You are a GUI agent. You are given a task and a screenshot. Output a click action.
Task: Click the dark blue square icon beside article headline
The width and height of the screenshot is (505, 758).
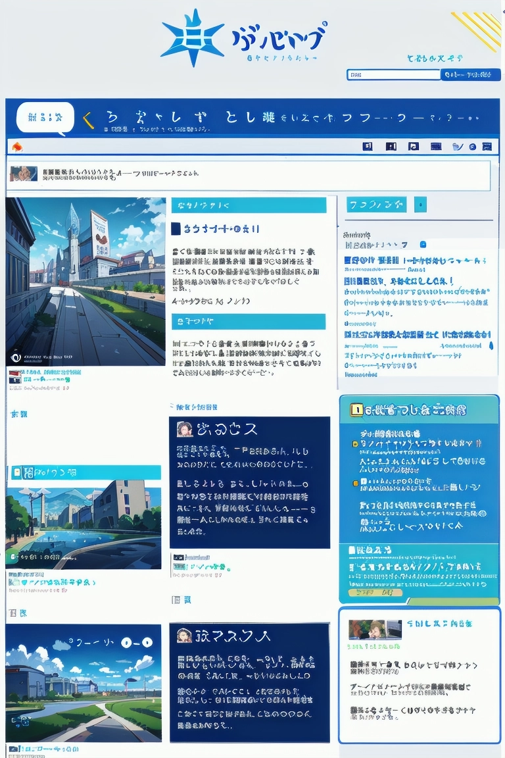176,229
